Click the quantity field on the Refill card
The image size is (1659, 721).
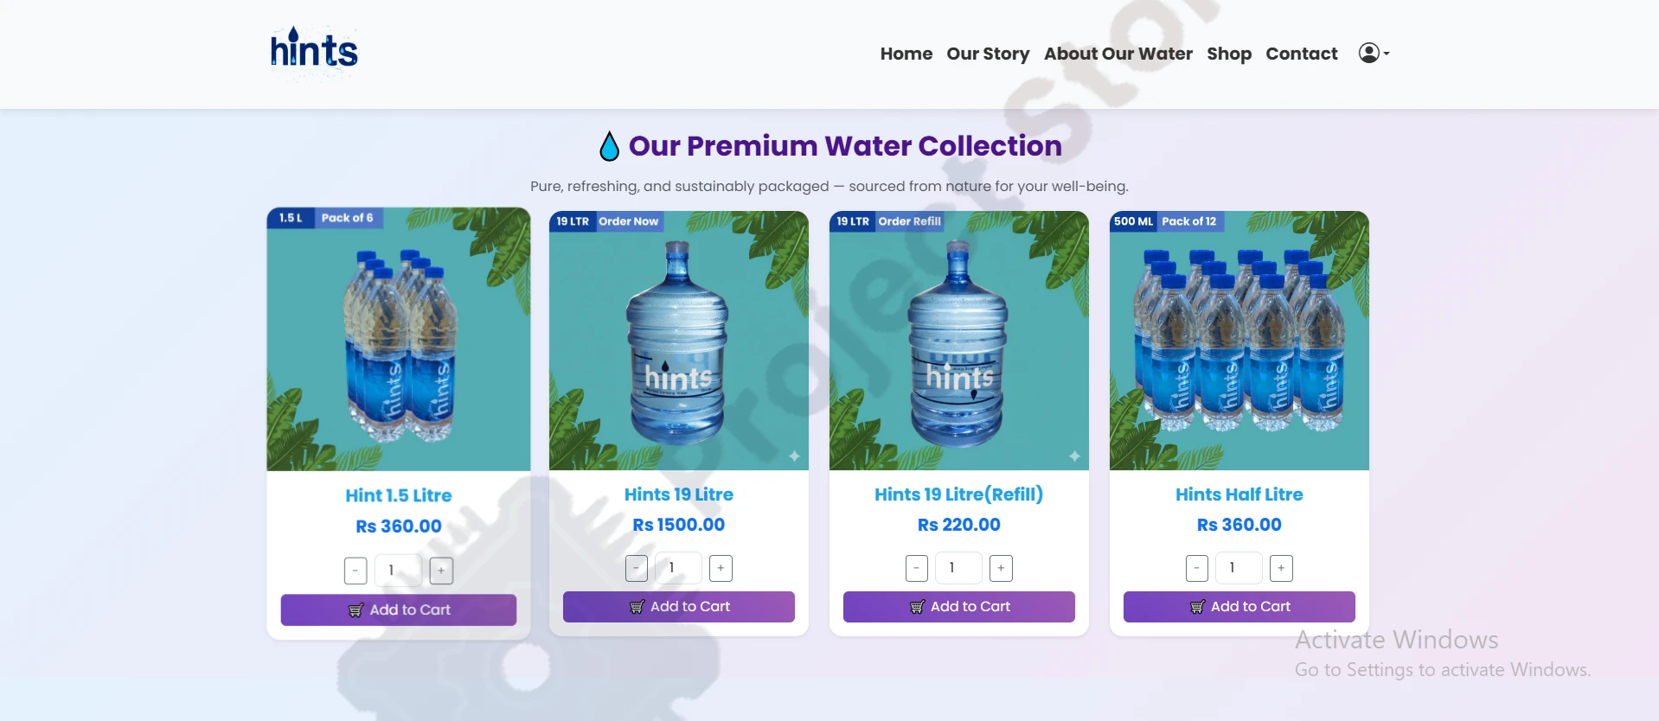(958, 568)
